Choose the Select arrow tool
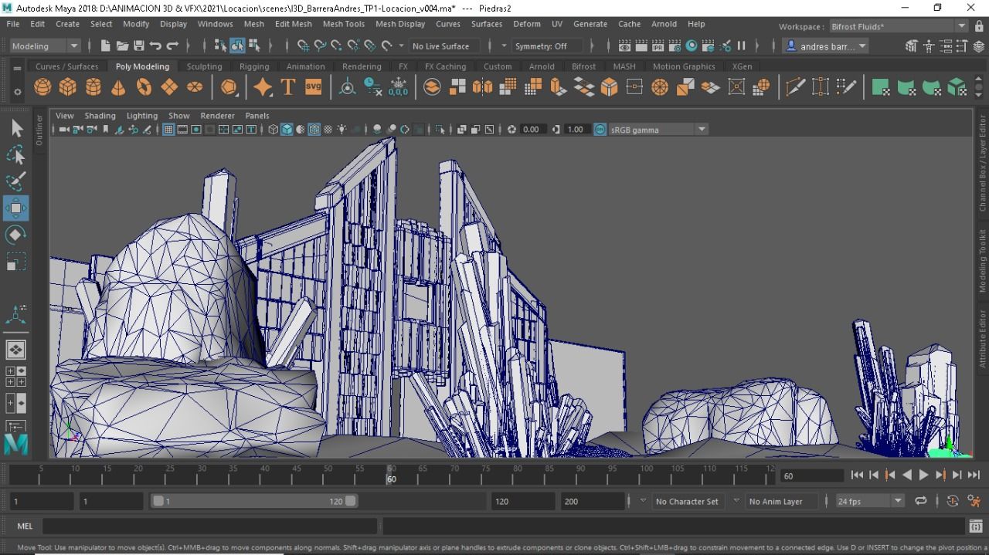 [16, 128]
